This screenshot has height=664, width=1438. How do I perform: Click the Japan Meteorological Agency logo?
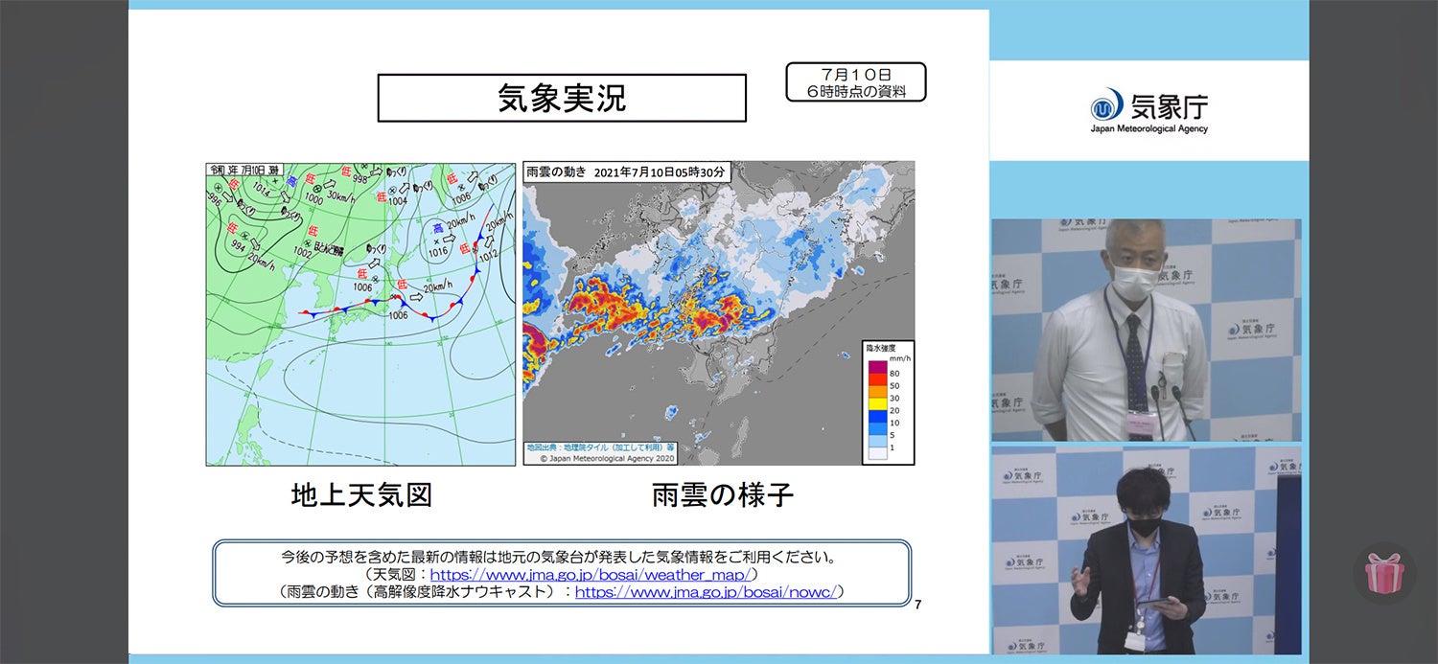pyautogui.click(x=1148, y=110)
